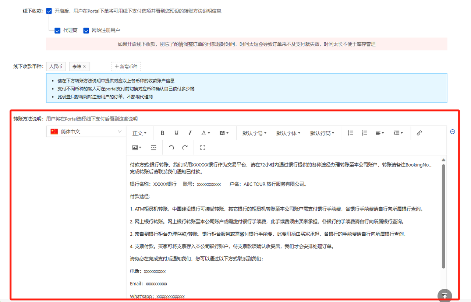The height and width of the screenshot is (302, 471).
Task: Uncheck the 代理商 checkbox
Action: [x=57, y=31]
